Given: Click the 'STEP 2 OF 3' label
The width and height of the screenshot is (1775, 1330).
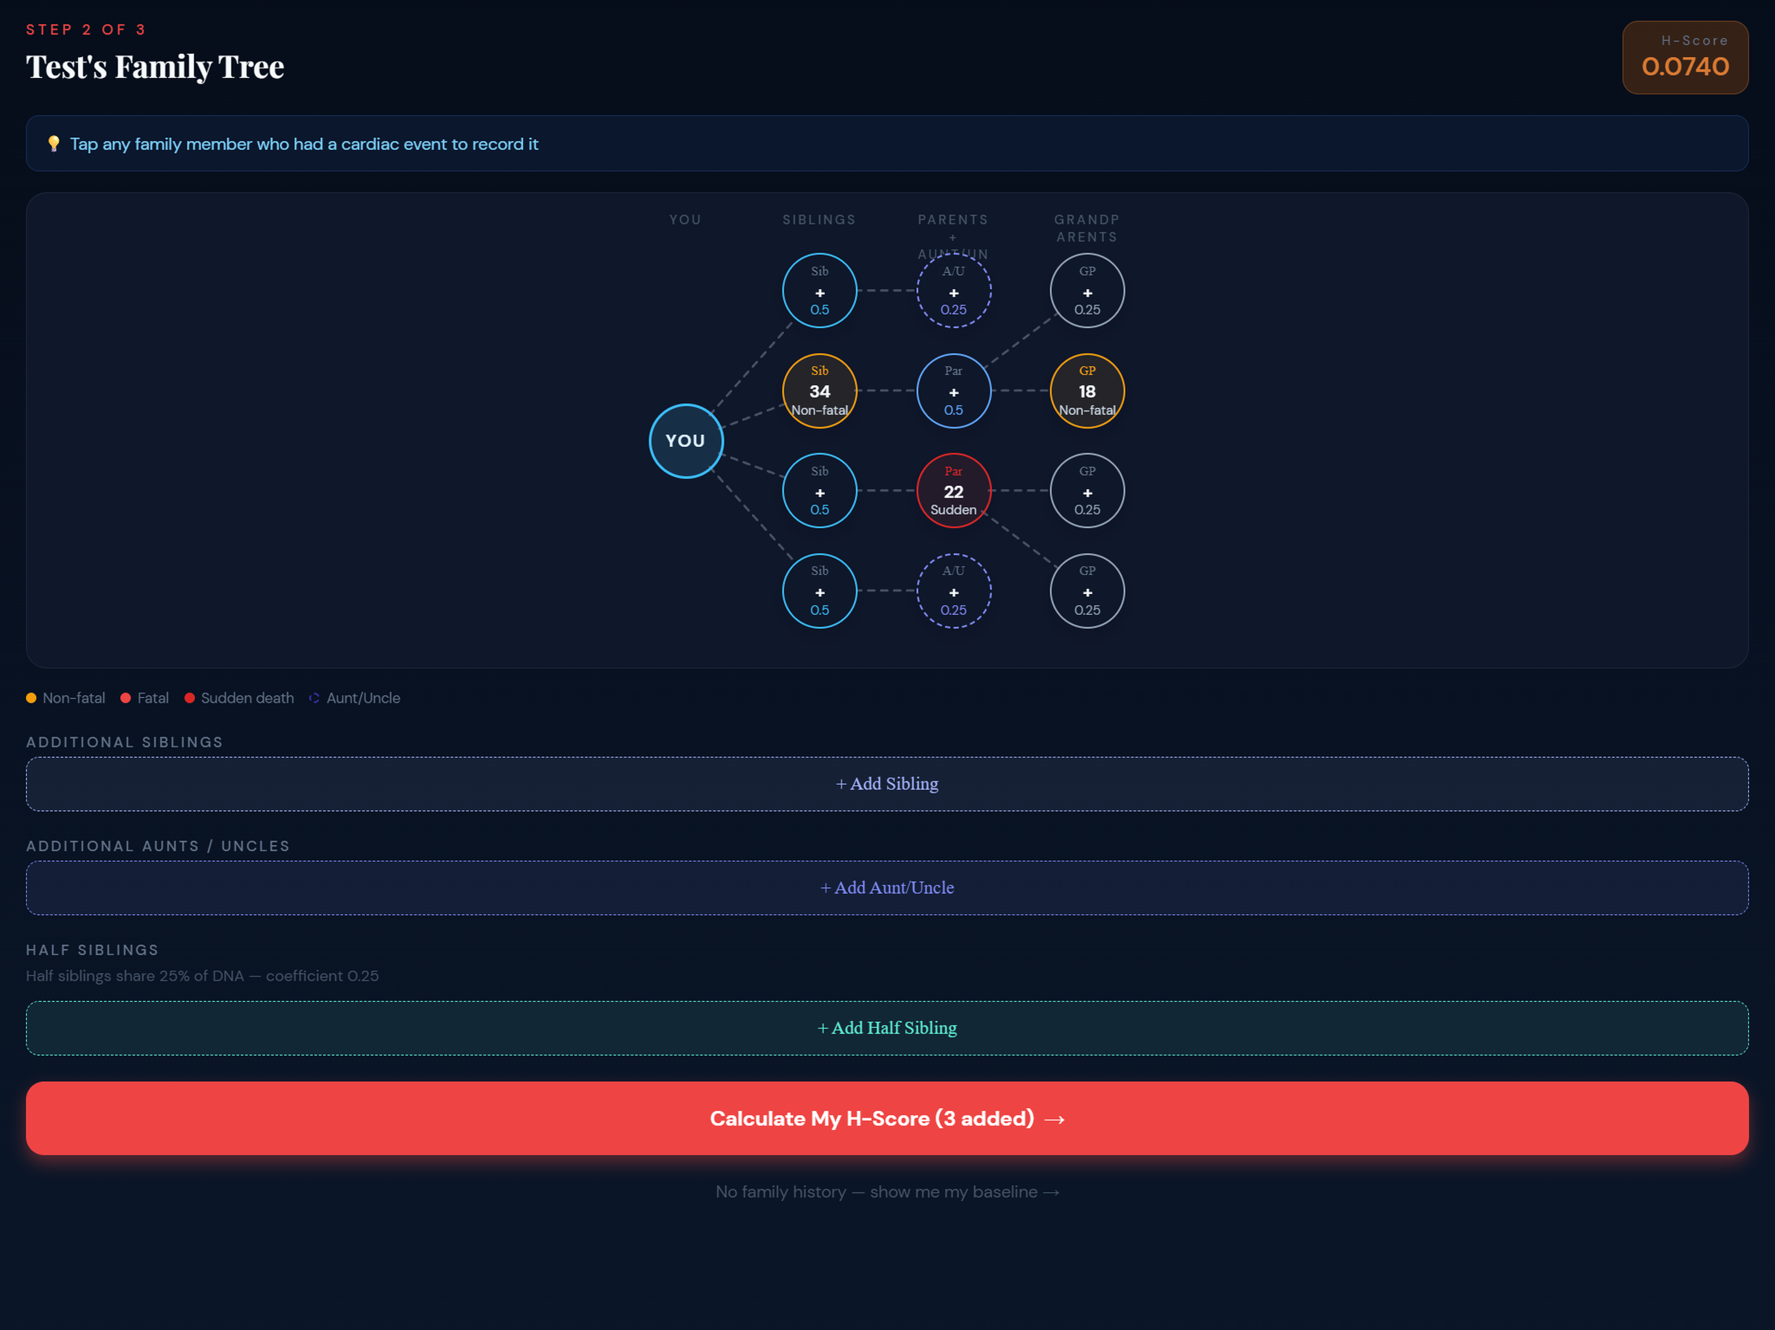Looking at the screenshot, I should coord(86,30).
